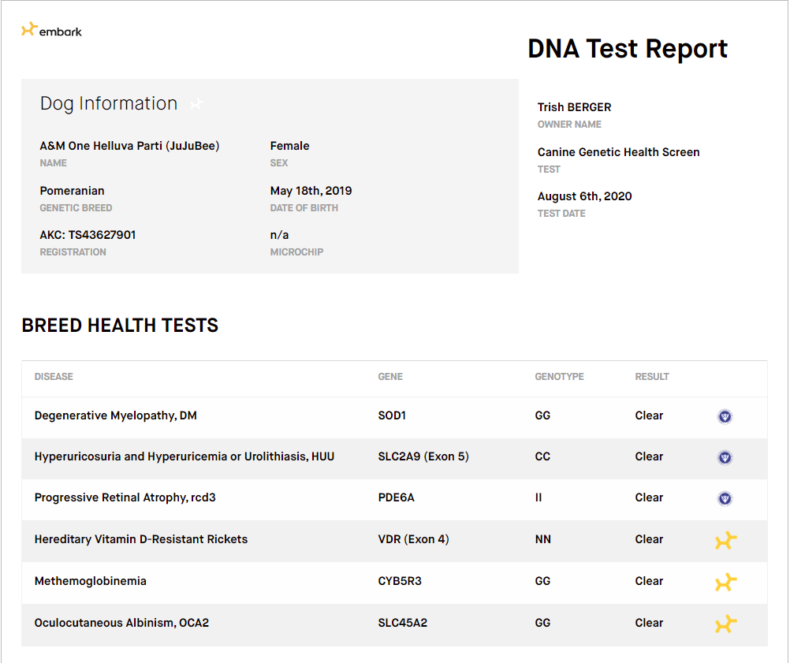This screenshot has width=790, height=663.
Task: Select dog name A&M One Helluva Parti (JuJuBee)
Action: pos(129,146)
